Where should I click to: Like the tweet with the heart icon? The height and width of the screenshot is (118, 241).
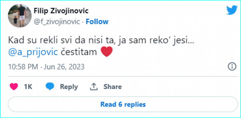click(x=14, y=87)
